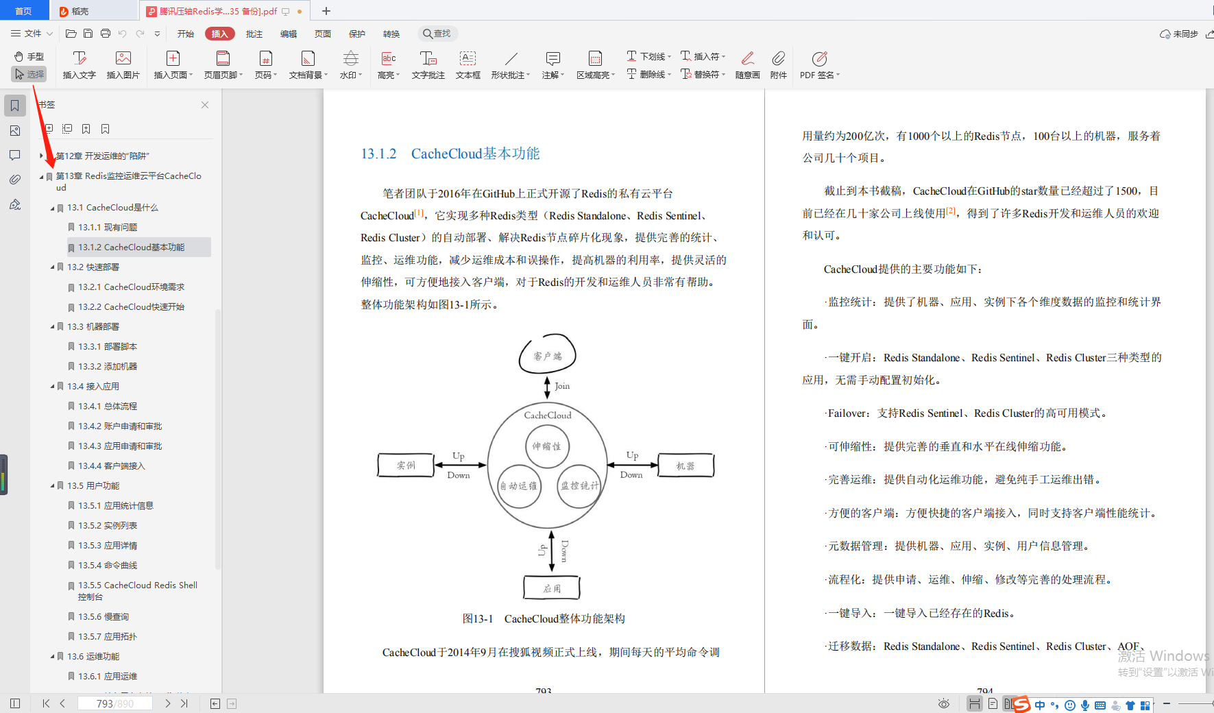Open the Watermark (水印) tool
Image resolution: width=1214 pixels, height=713 pixels.
(x=351, y=65)
